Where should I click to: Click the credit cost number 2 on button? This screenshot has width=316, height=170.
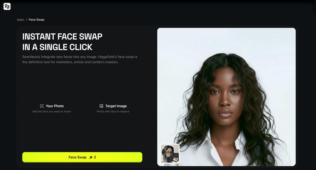95,157
